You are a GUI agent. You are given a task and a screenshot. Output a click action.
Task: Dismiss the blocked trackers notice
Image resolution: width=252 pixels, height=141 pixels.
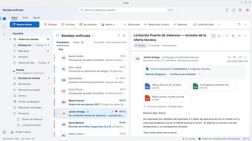click(x=199, y=74)
